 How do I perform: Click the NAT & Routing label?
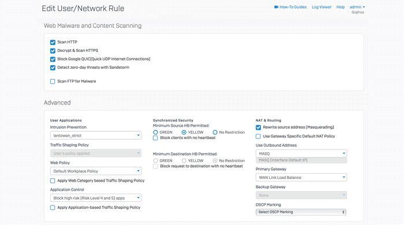point(268,120)
